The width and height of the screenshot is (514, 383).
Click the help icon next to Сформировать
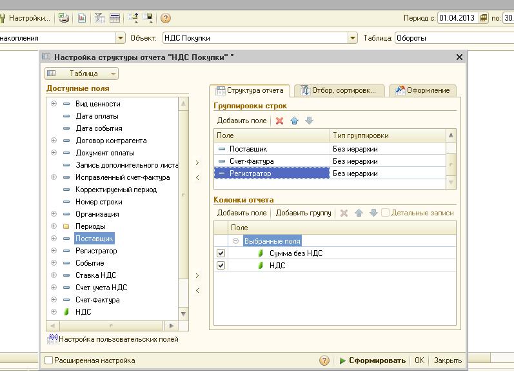point(324,360)
